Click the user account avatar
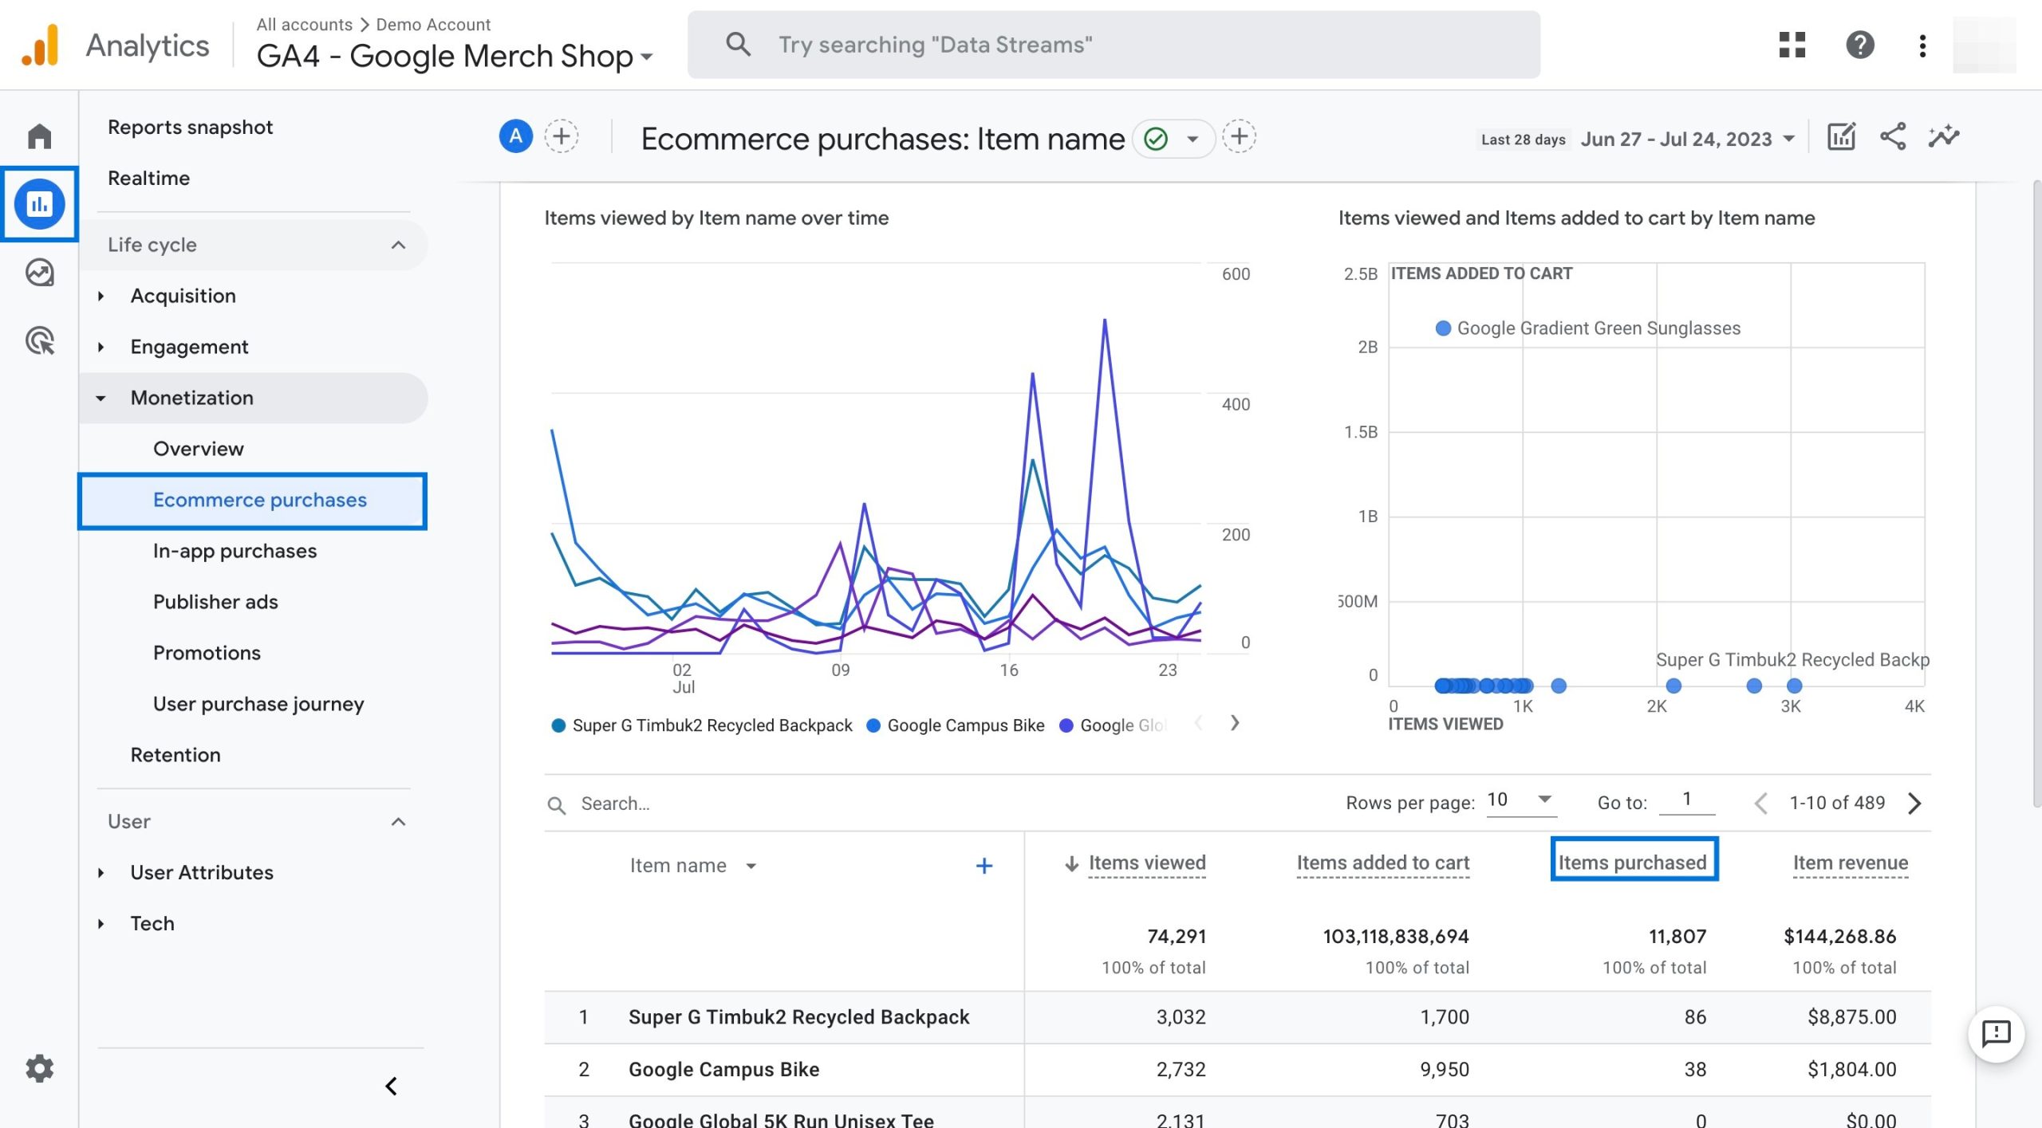This screenshot has width=2042, height=1128. pyautogui.click(x=1984, y=45)
